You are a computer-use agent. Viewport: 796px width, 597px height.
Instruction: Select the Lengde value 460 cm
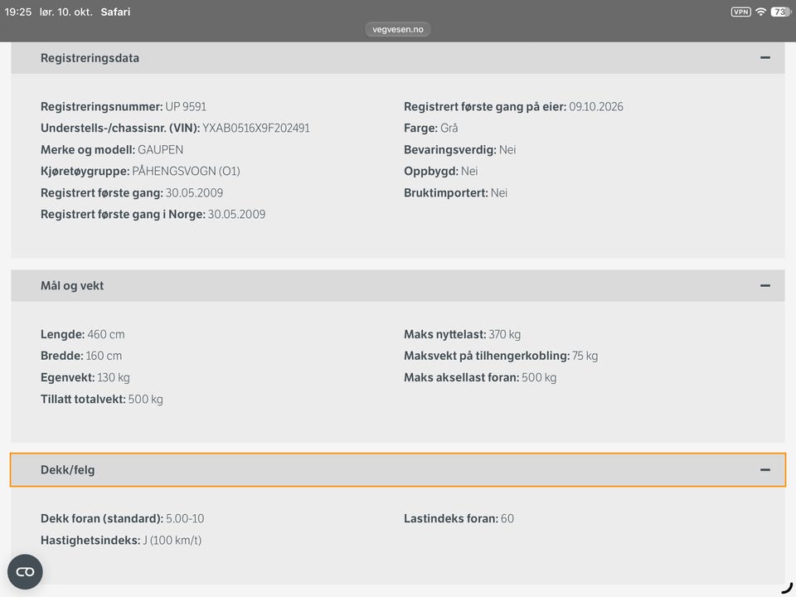pos(106,334)
